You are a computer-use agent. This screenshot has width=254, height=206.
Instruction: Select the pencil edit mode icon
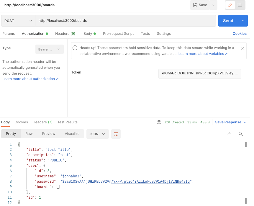click(230, 5)
